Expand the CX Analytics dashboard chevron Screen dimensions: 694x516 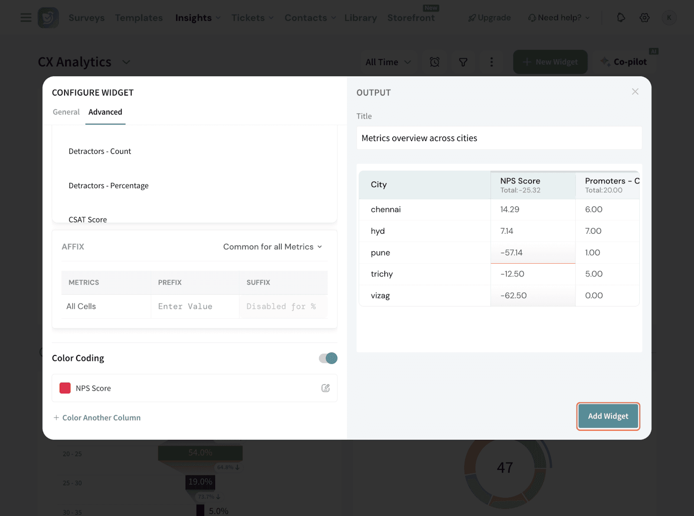coord(126,62)
